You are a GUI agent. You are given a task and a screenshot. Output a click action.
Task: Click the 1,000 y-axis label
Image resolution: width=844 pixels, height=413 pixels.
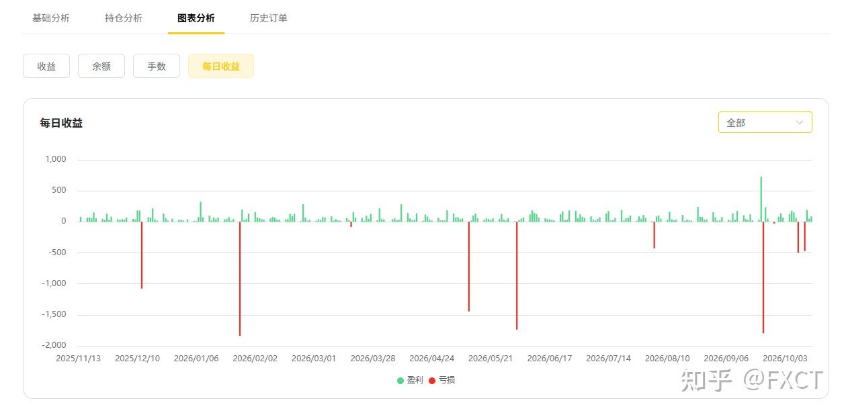[56, 159]
